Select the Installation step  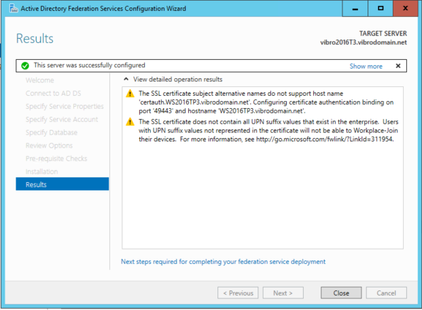point(41,171)
